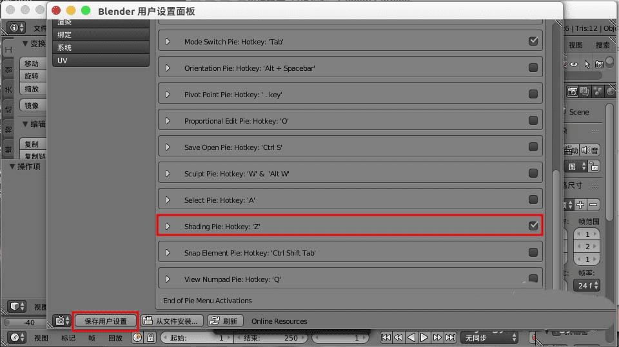
Task: Jump to first frame in timeline
Action: pyautogui.click(x=386, y=337)
